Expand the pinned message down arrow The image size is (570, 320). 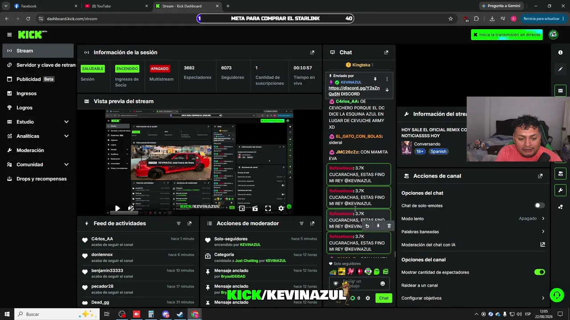387,90
